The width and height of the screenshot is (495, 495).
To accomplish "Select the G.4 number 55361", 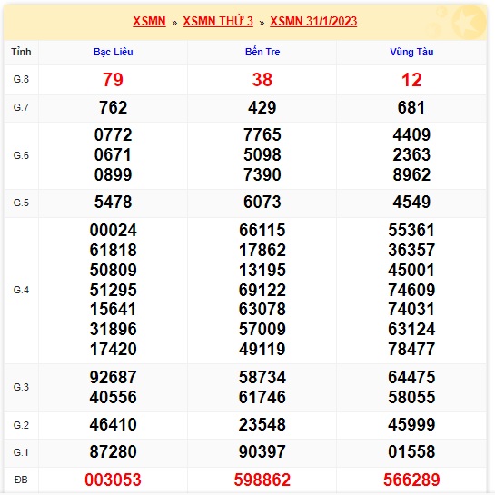I will point(411,230).
